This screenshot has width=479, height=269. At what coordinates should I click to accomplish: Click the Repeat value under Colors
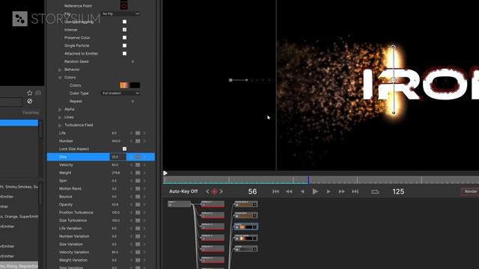coord(132,102)
